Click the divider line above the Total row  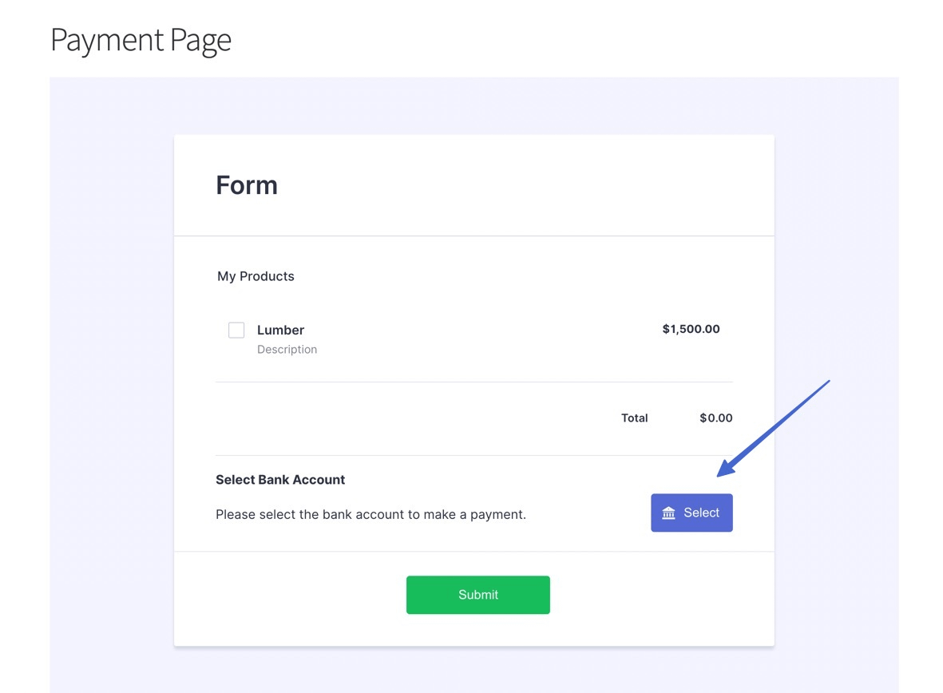point(473,382)
